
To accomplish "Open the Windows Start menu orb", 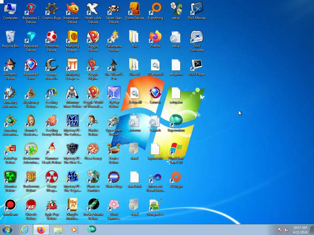I will [7, 230].
